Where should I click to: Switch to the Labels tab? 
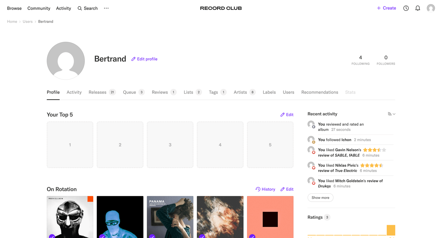tap(269, 92)
